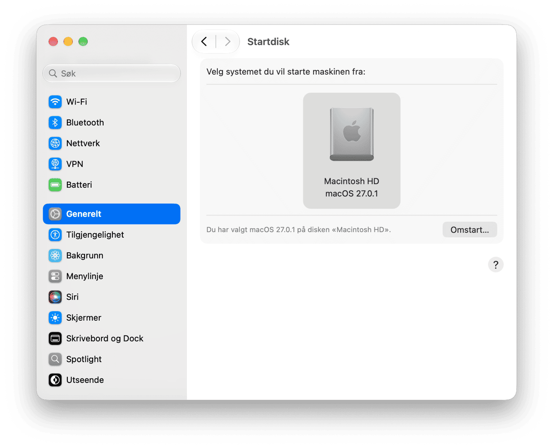Open Wi-Fi settings label
Image resolution: width=553 pixels, height=448 pixels.
(x=76, y=102)
